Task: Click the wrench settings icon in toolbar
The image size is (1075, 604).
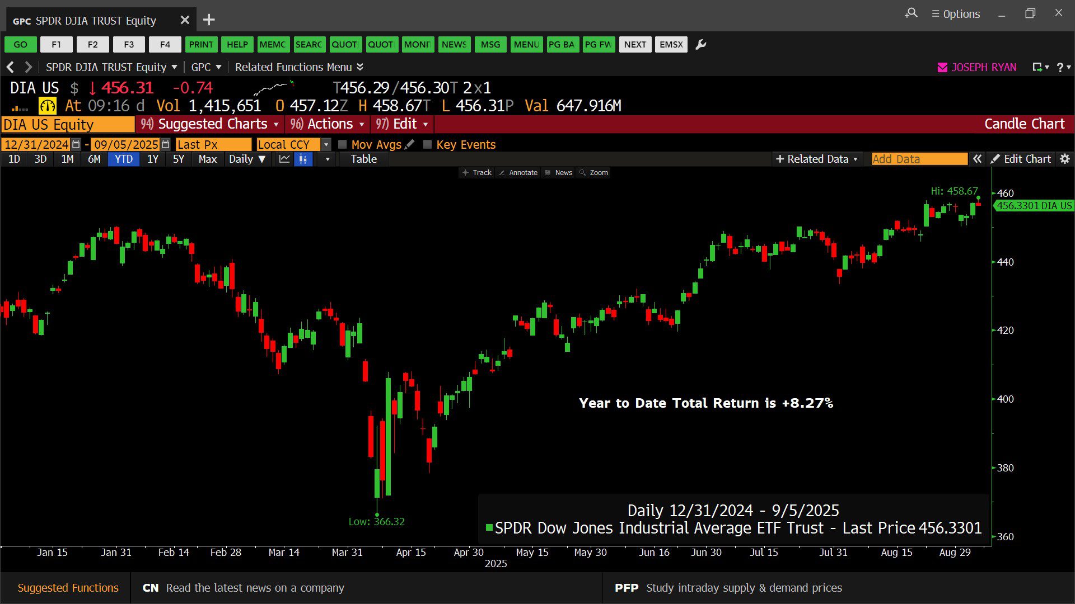Action: point(700,45)
